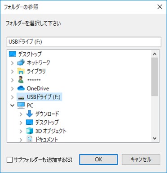
Task: Click the Libraries folder icon
Action: tap(21, 71)
